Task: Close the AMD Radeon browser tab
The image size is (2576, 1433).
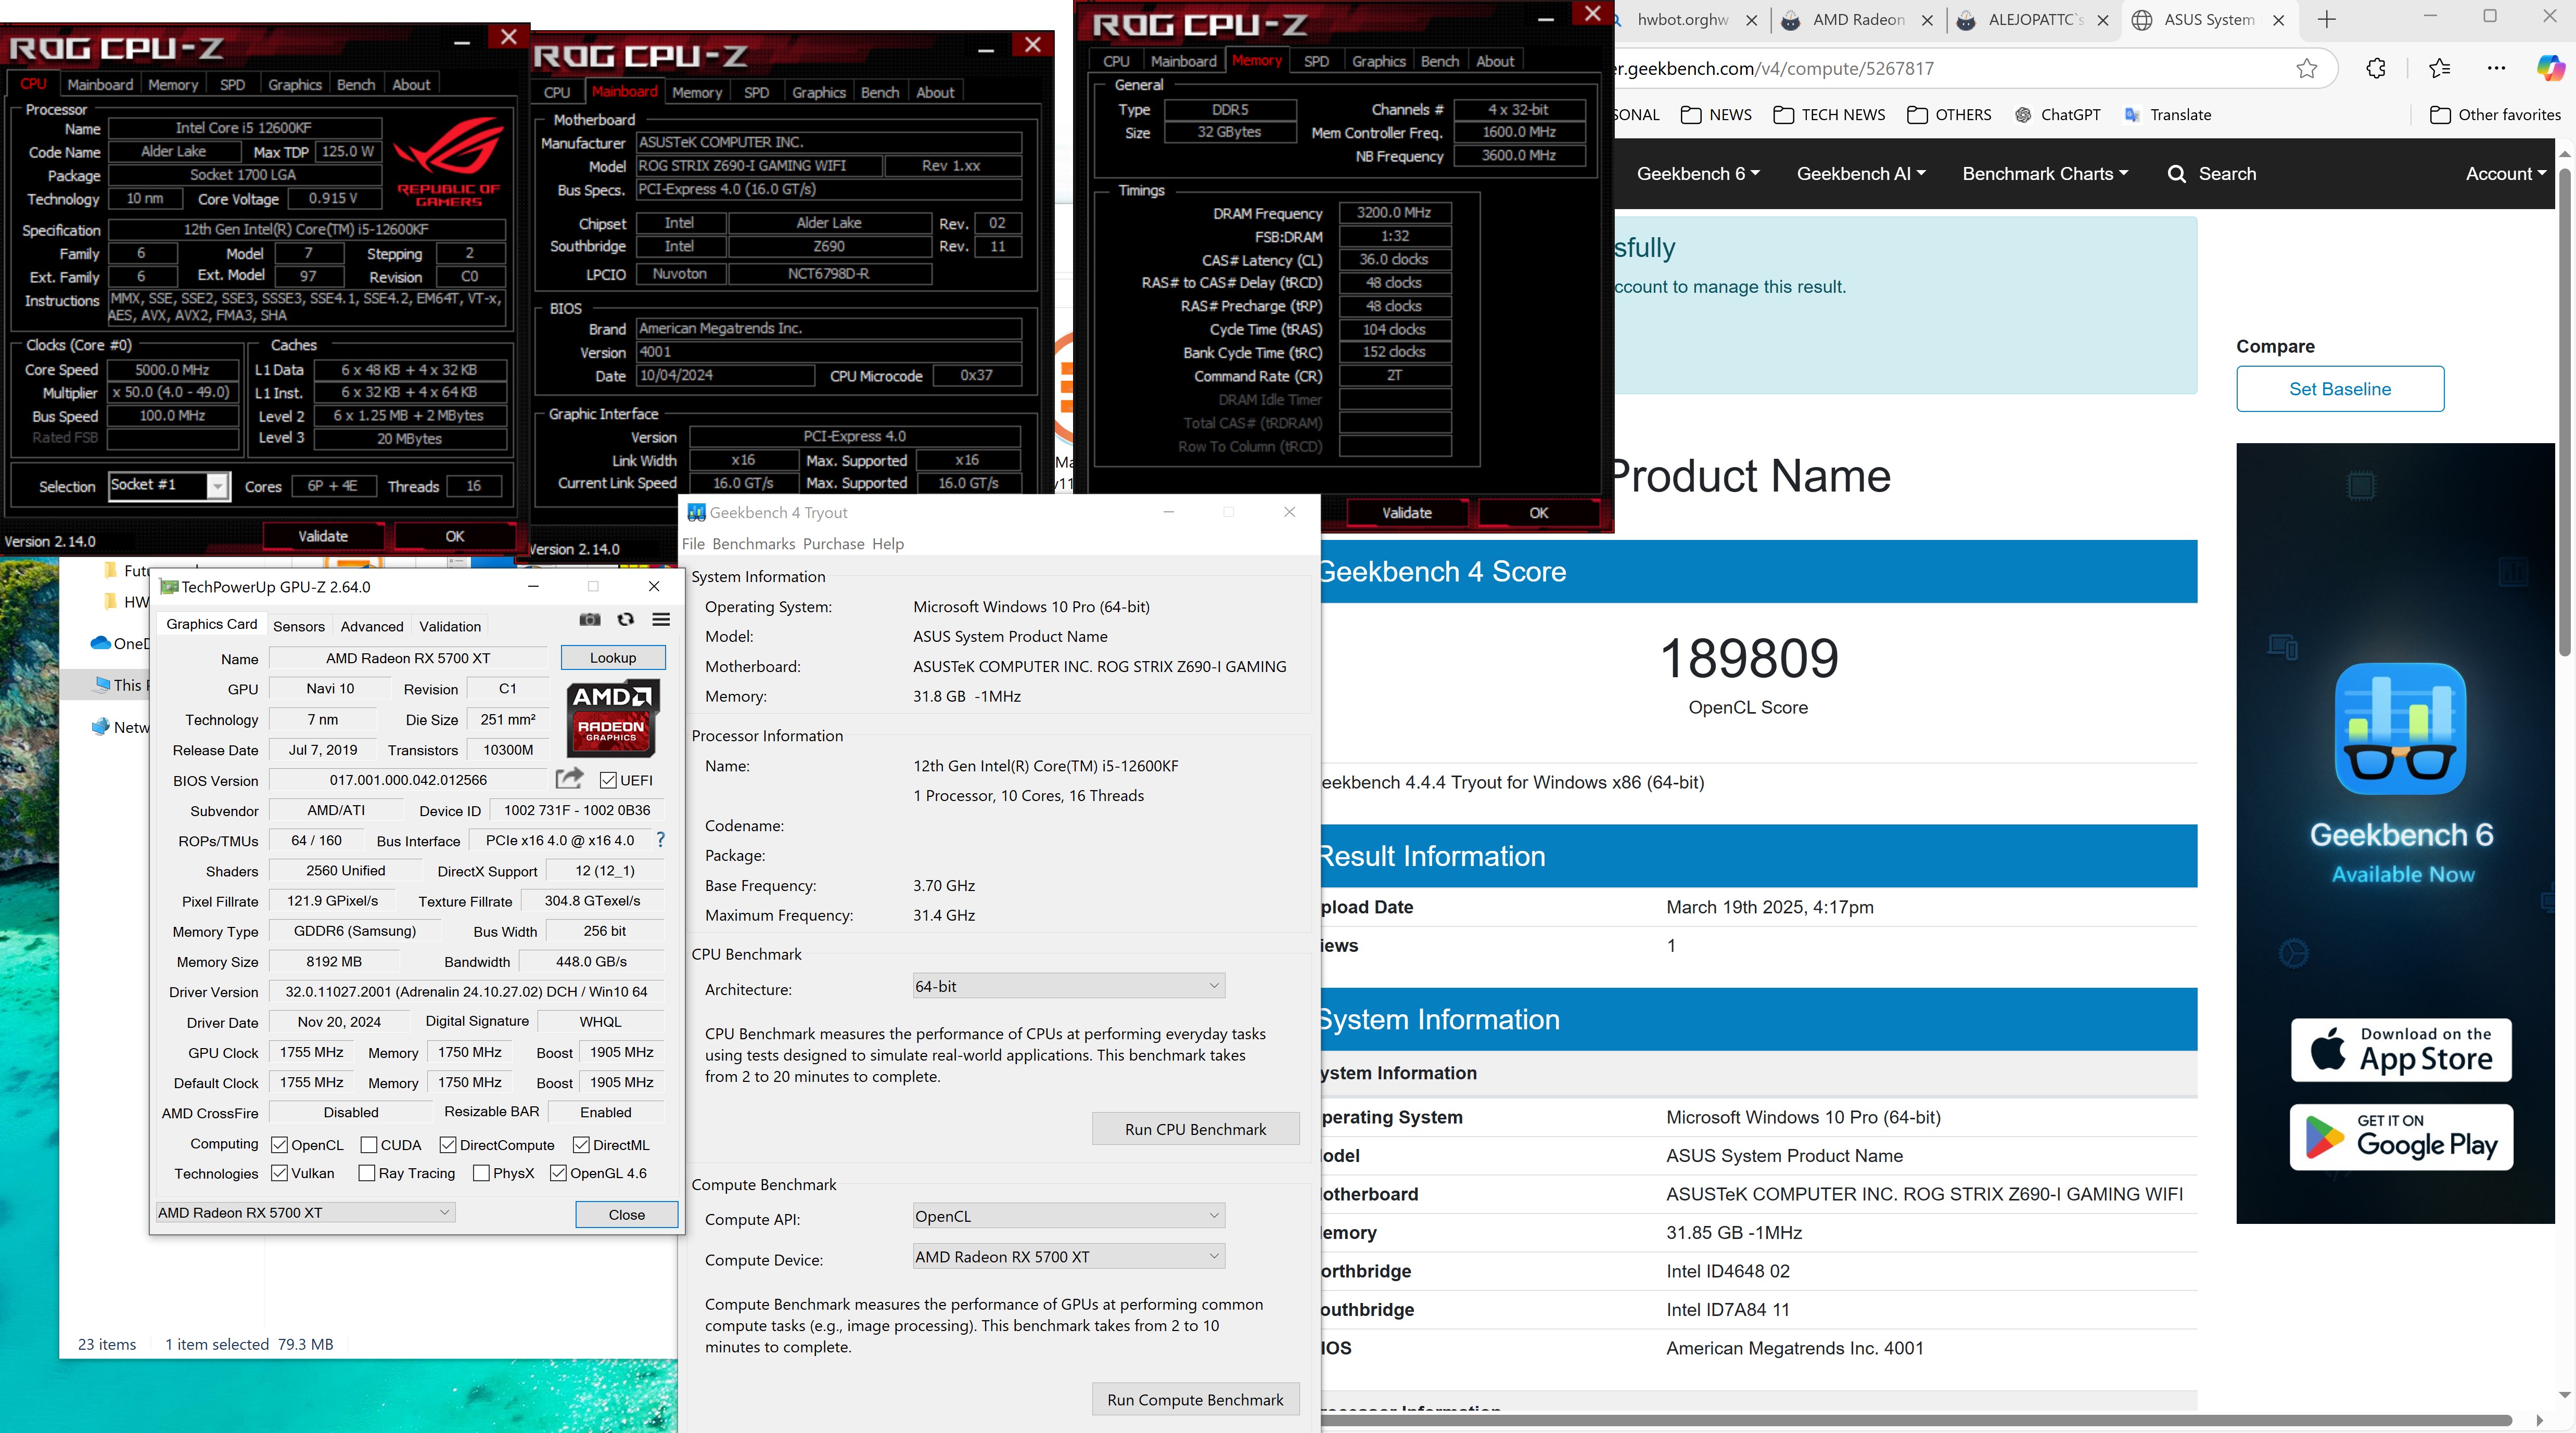Action: [1927, 20]
